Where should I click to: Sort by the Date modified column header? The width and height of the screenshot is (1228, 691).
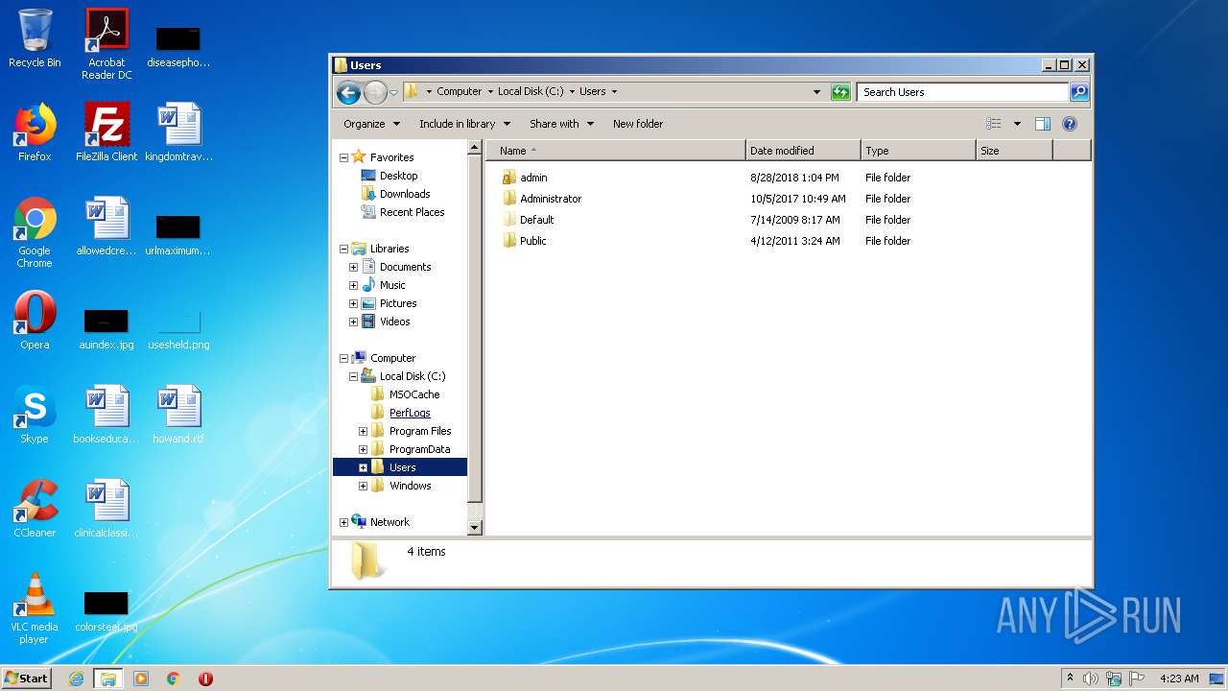803,151
